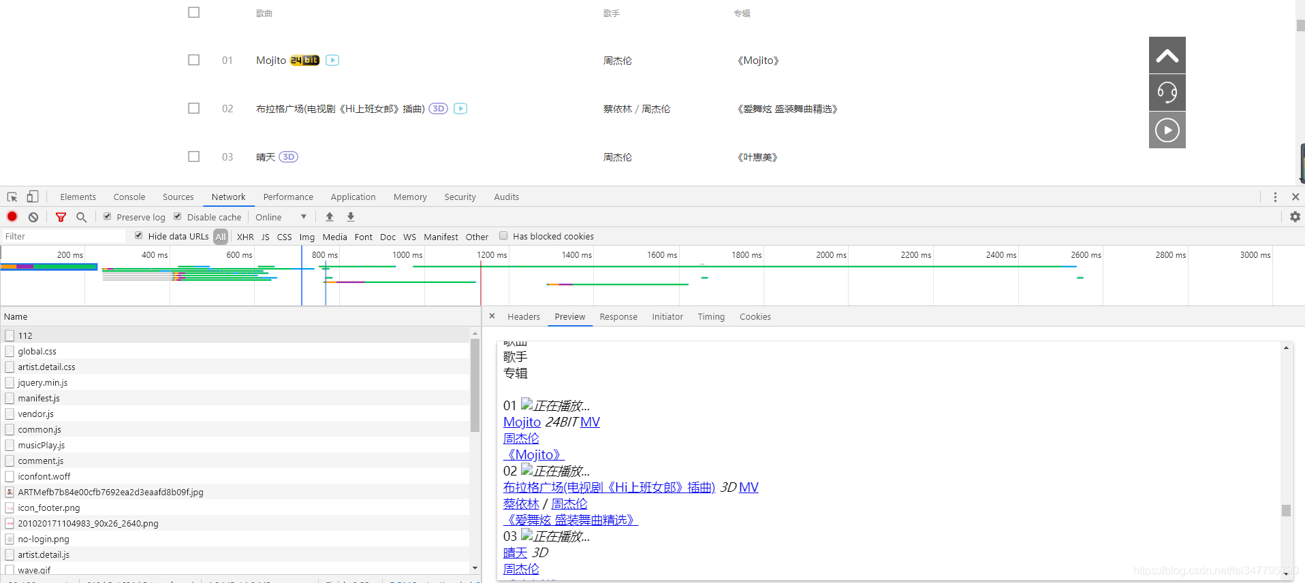Click the 1200 ms timeline marker

[492, 255]
